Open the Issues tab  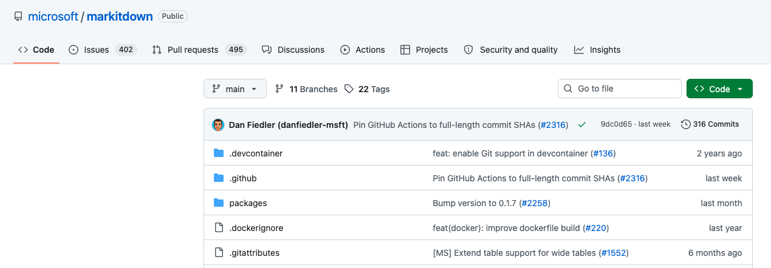point(103,50)
